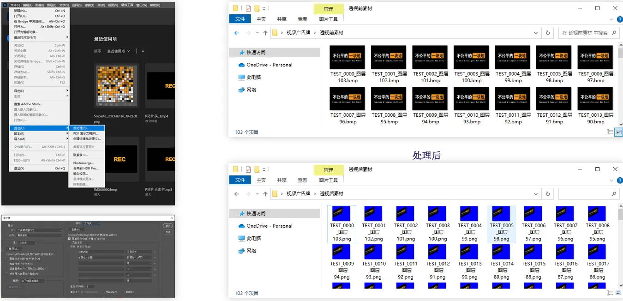Click 文件 button in 透视后素材 ribbon

[x=240, y=180]
